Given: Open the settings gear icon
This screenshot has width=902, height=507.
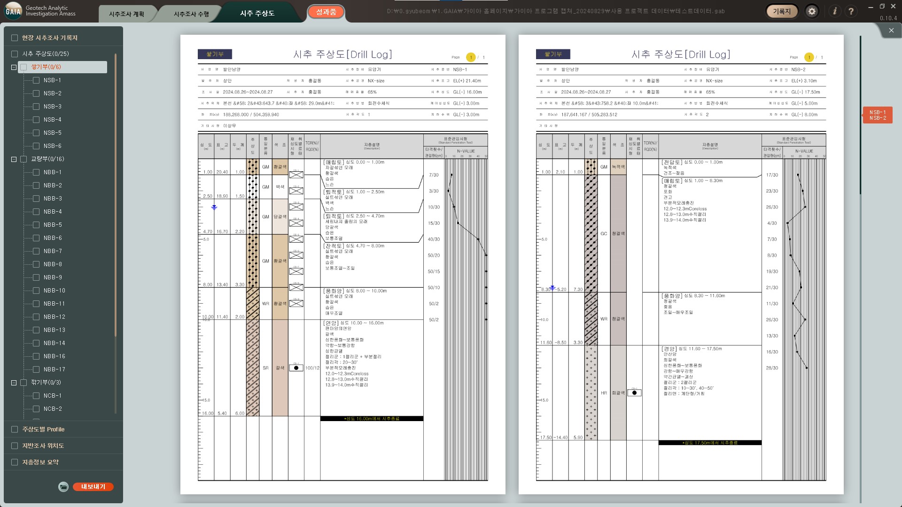Looking at the screenshot, I should point(812,11).
